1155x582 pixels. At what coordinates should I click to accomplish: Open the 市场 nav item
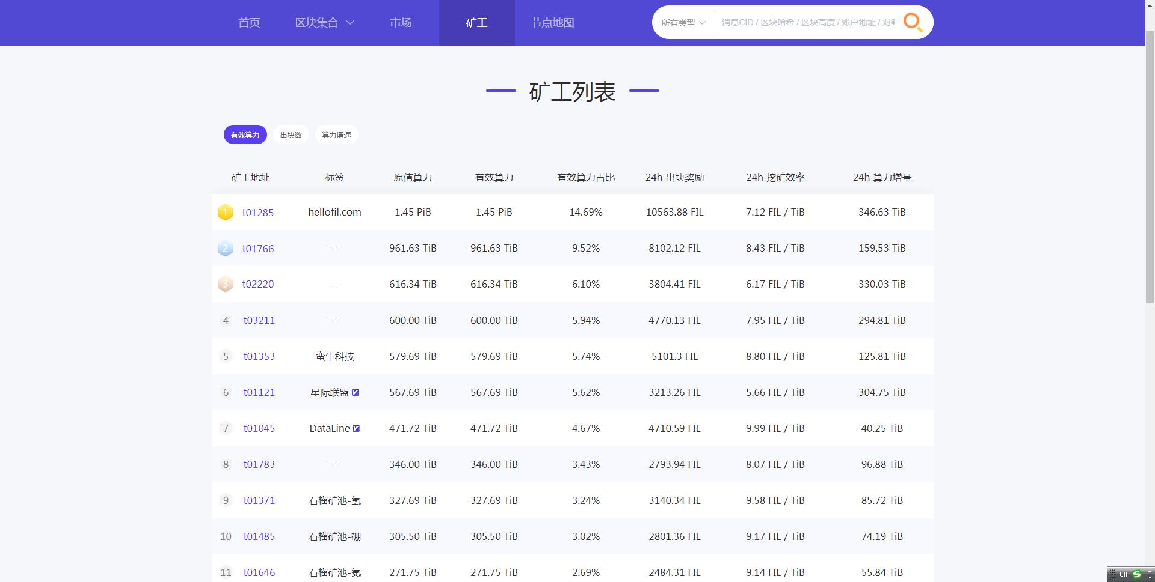(401, 23)
